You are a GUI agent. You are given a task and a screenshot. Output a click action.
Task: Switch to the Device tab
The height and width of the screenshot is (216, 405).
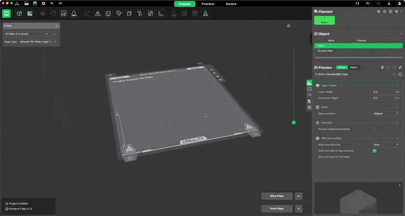(231, 4)
